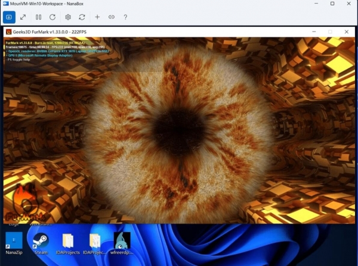Select the wfreerdp desktop icon
358x266 pixels.
tap(122, 243)
